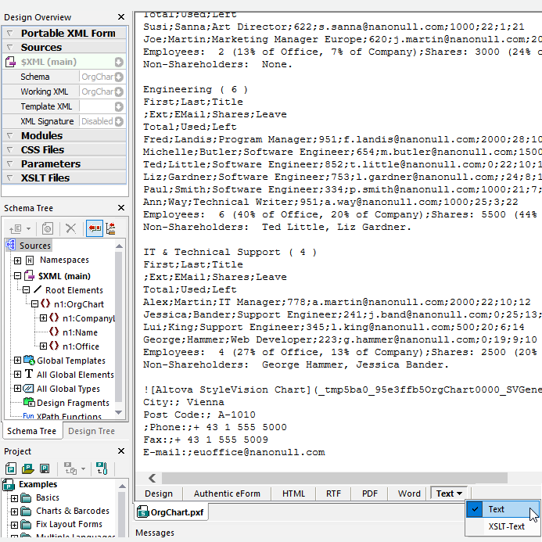Screen dimensions: 542x542
Task: Click the open project folder icon
Action: [x=28, y=468]
